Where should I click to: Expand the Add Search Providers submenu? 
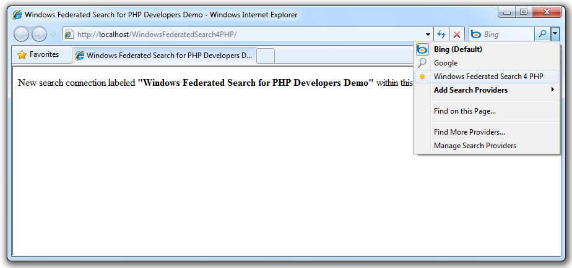pos(487,90)
